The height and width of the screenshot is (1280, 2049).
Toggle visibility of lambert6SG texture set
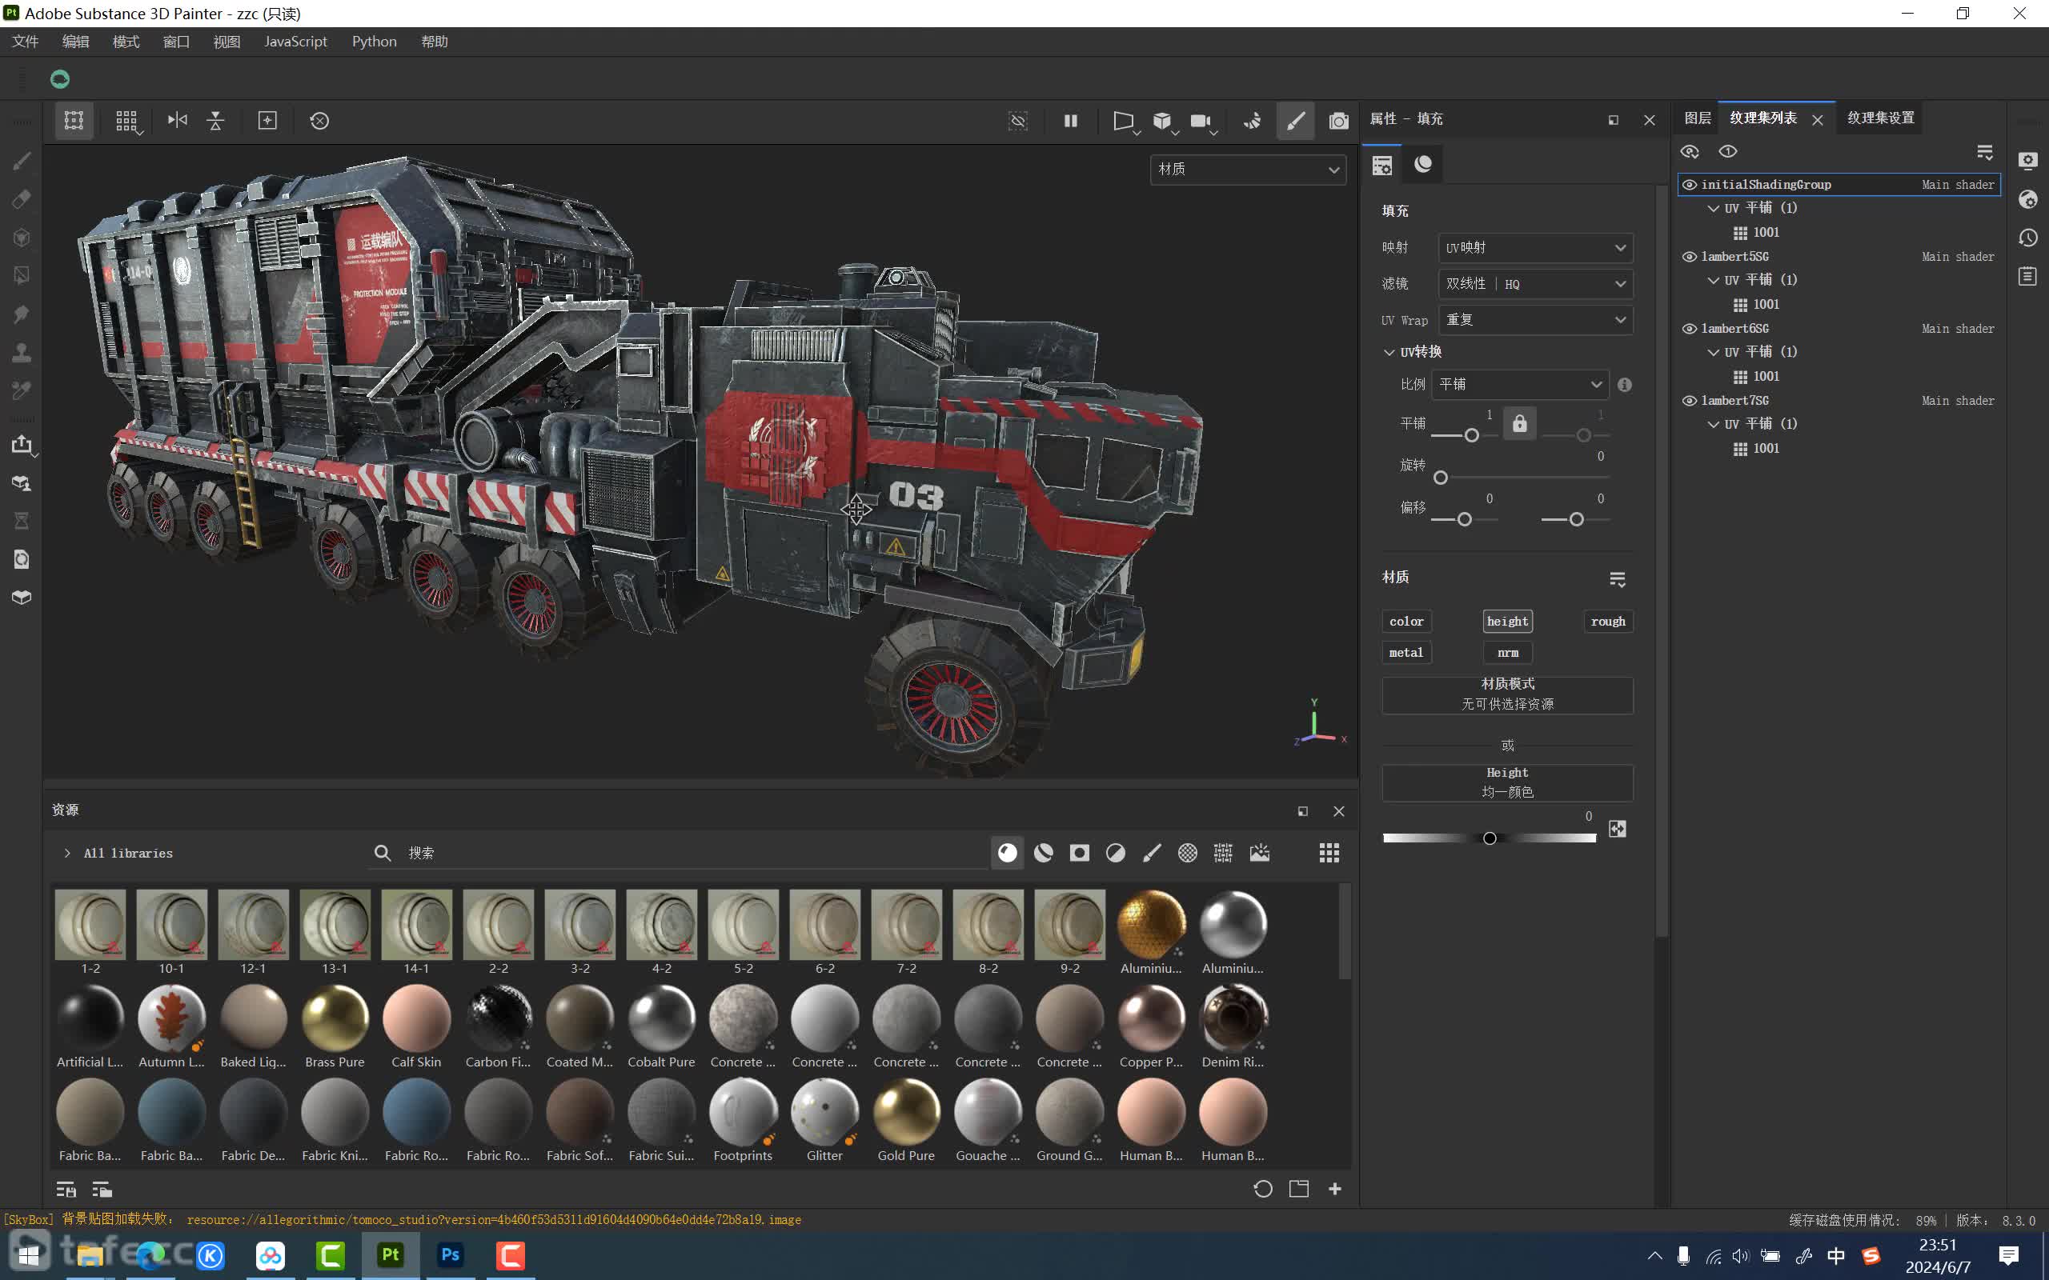(1689, 329)
